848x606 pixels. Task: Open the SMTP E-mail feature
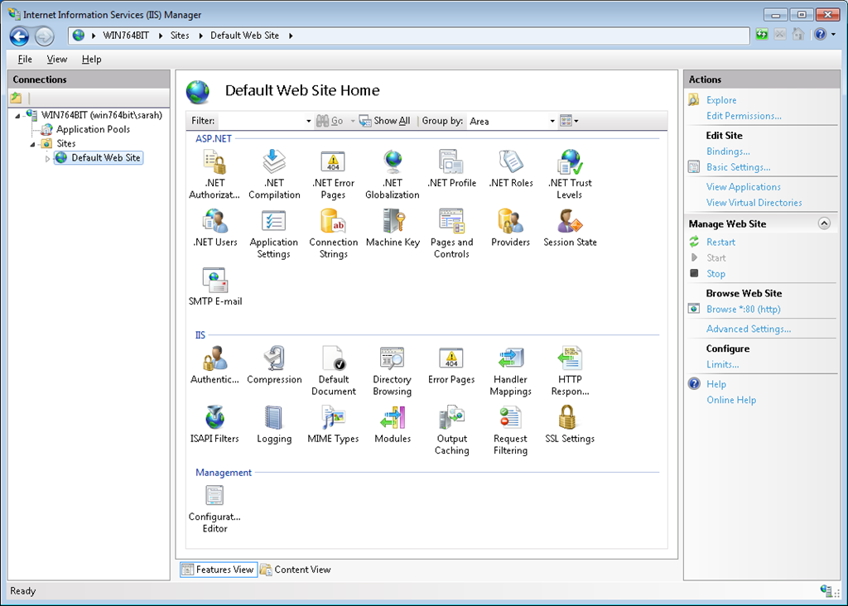[x=214, y=287]
